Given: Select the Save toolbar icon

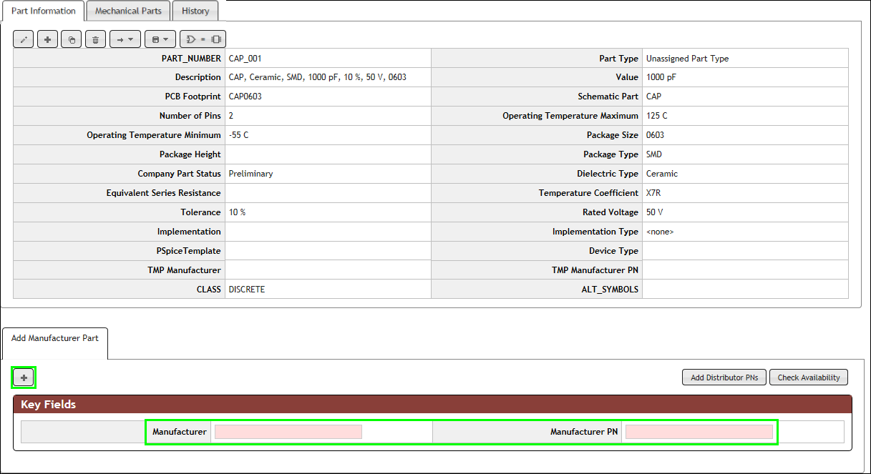Looking at the screenshot, I should (x=155, y=39).
